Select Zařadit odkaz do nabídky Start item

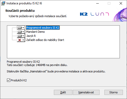tap(45, 40)
